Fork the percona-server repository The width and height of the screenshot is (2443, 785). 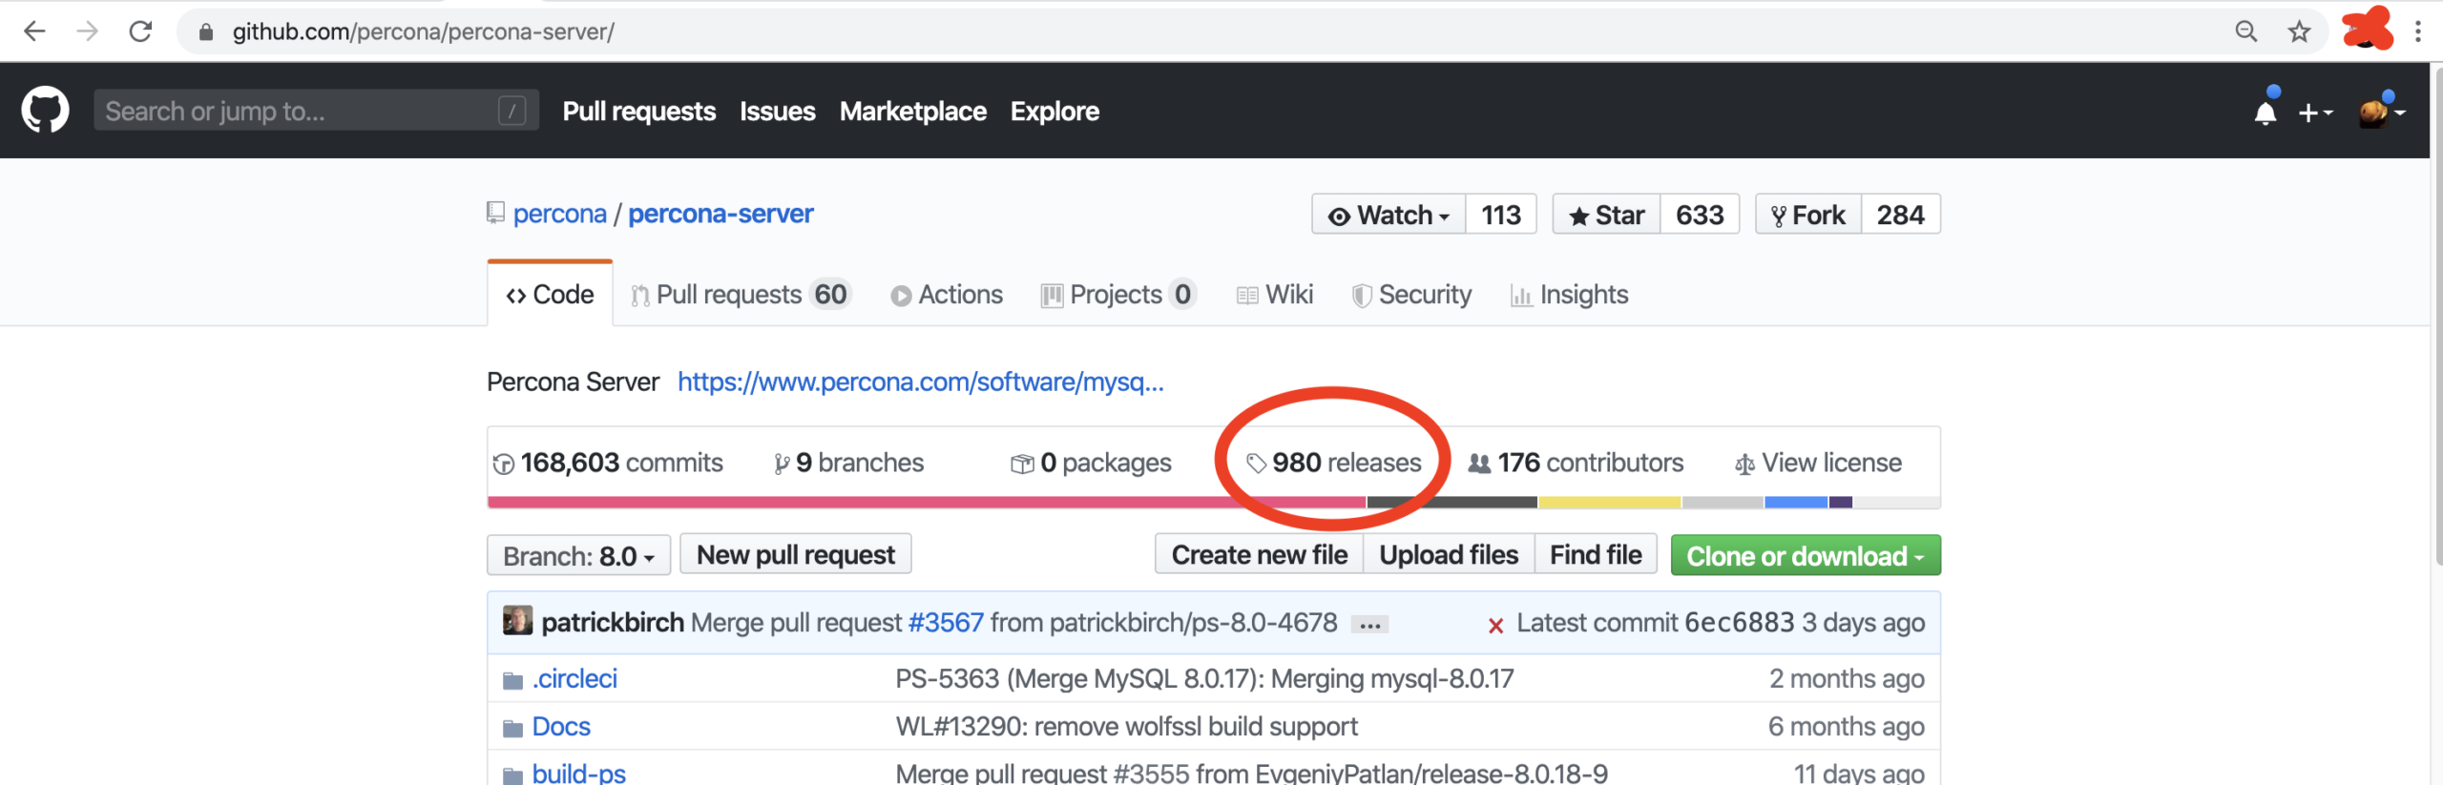point(1808,215)
